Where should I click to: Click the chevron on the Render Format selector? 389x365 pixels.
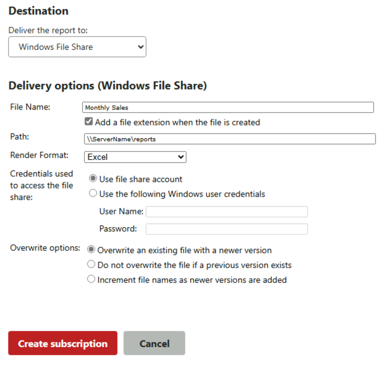click(x=181, y=157)
